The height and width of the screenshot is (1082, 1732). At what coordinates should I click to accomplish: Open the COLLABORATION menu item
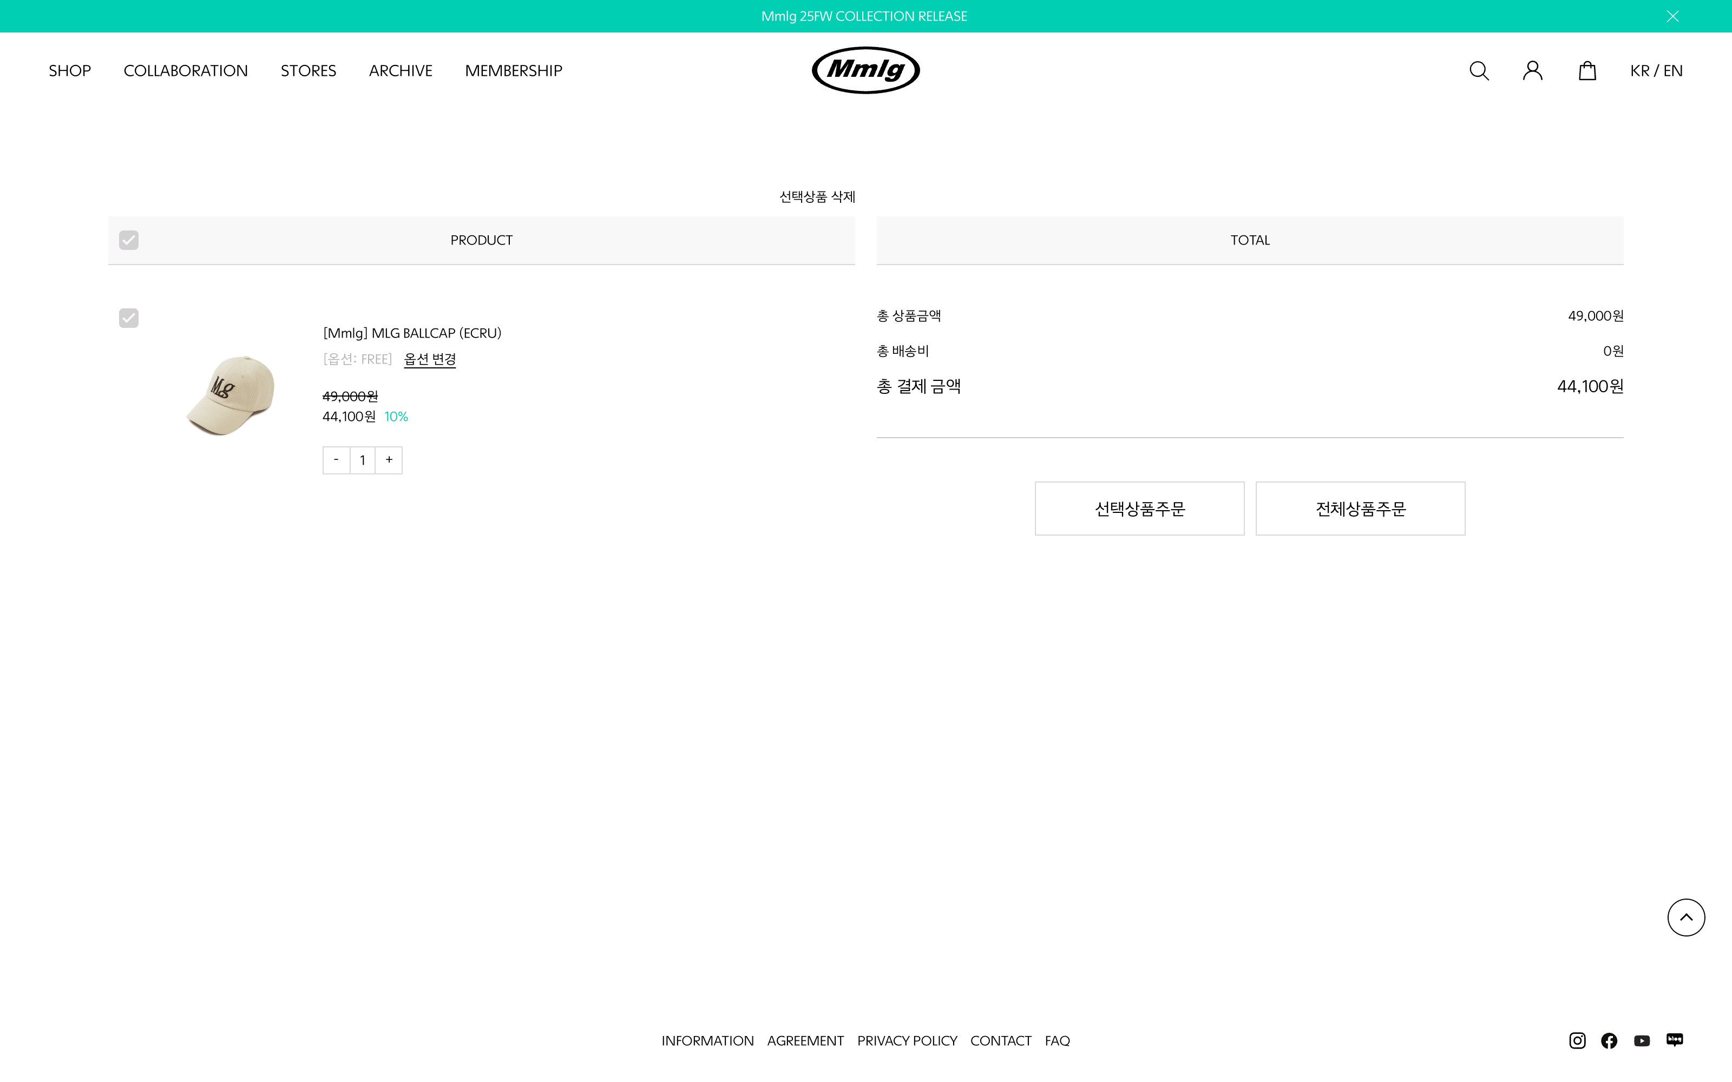[185, 71]
